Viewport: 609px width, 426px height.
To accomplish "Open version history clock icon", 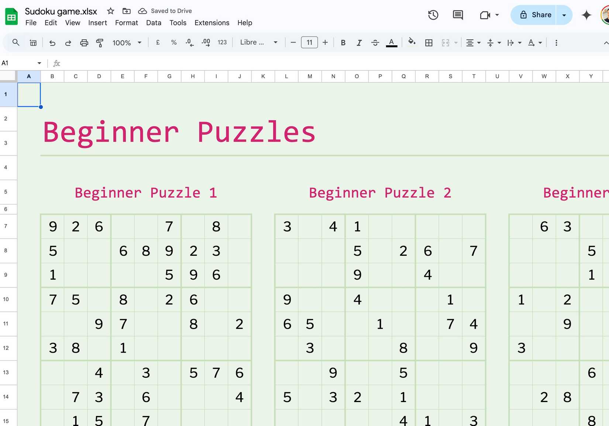I will 433,15.
